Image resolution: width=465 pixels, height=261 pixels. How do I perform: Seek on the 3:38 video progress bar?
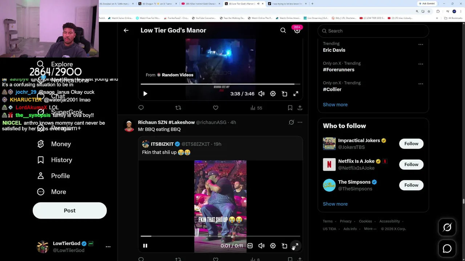[221, 84]
